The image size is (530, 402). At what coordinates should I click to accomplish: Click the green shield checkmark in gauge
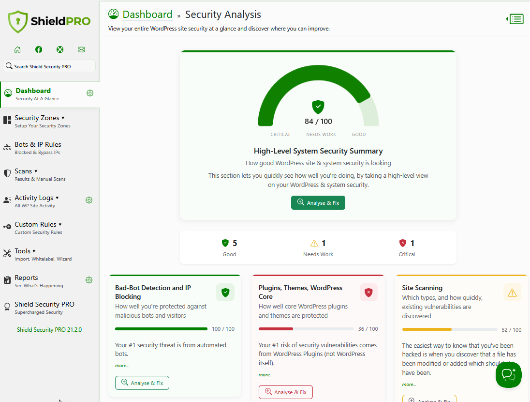coord(318,107)
